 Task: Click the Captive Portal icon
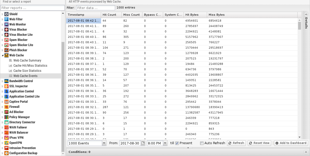point(6,102)
